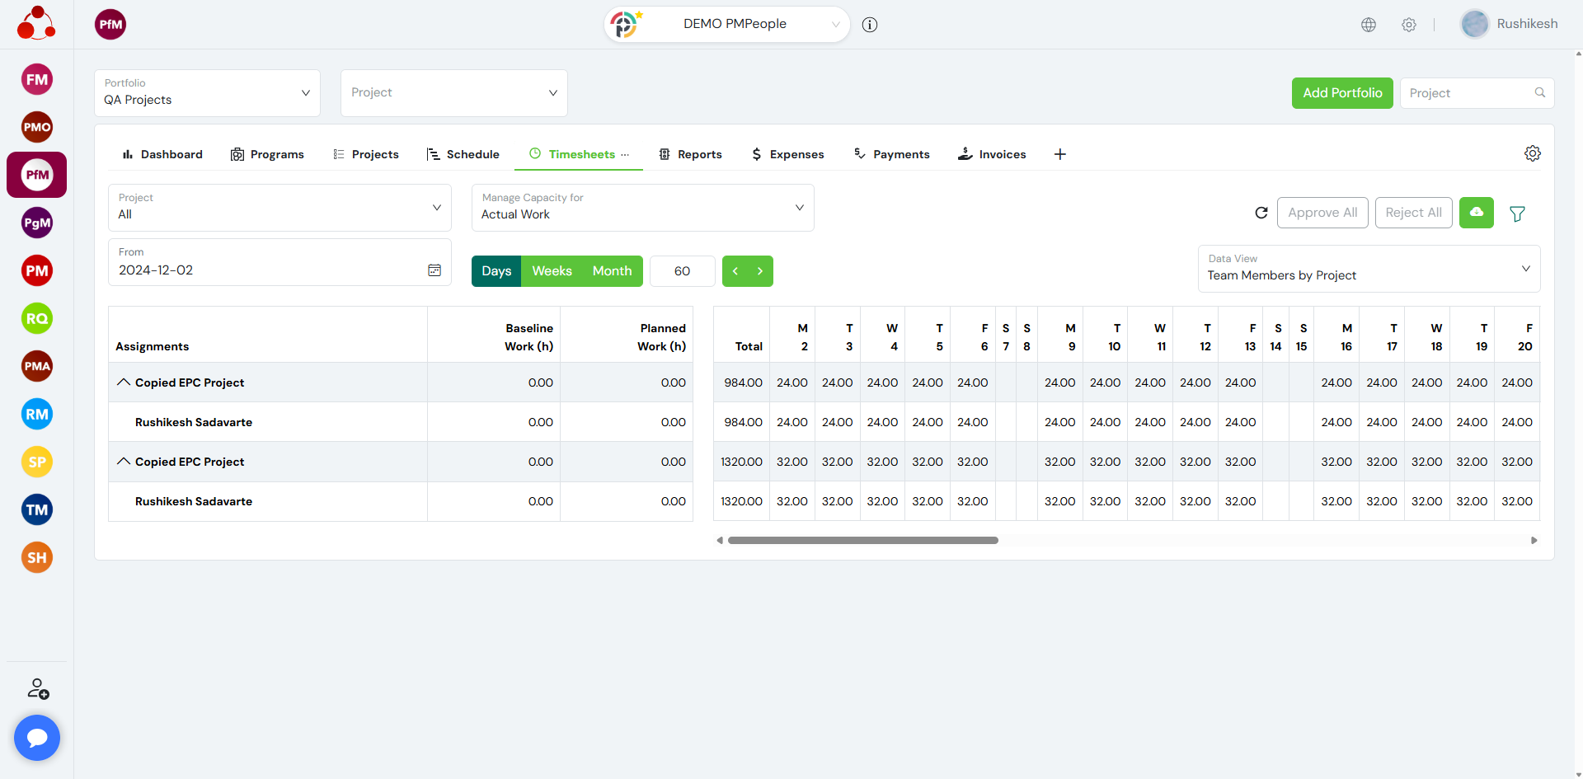1583x779 pixels.
Task: Open the chat support bubble
Action: [x=37, y=737]
